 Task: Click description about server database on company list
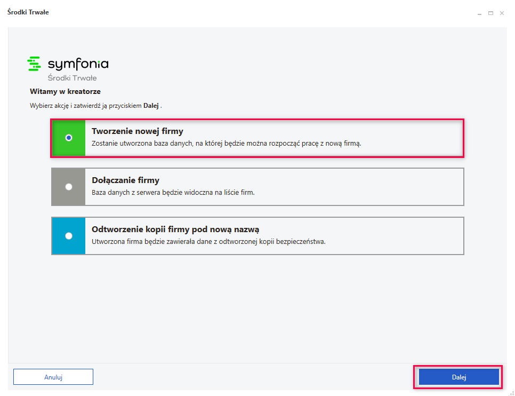click(173, 193)
